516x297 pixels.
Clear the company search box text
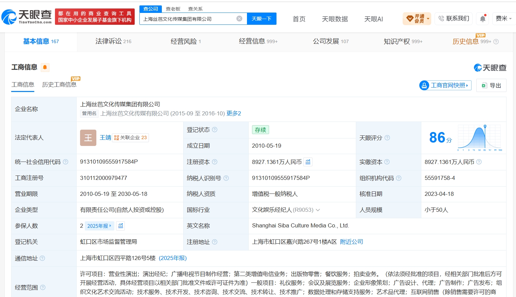click(x=239, y=19)
